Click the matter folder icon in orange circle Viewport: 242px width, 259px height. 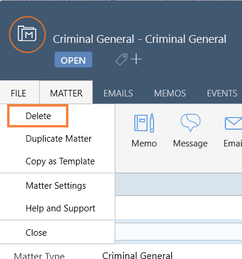pyautogui.click(x=27, y=35)
